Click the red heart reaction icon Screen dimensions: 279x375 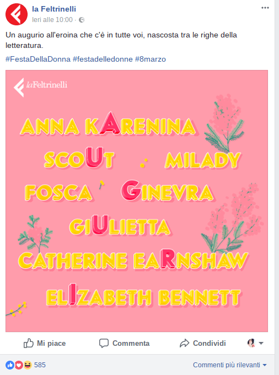[19, 365]
